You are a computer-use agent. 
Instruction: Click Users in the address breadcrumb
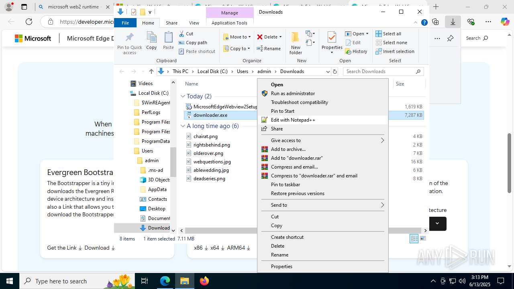coord(243,71)
